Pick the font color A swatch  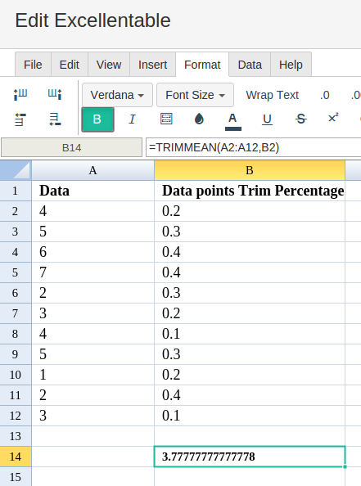[x=233, y=121]
